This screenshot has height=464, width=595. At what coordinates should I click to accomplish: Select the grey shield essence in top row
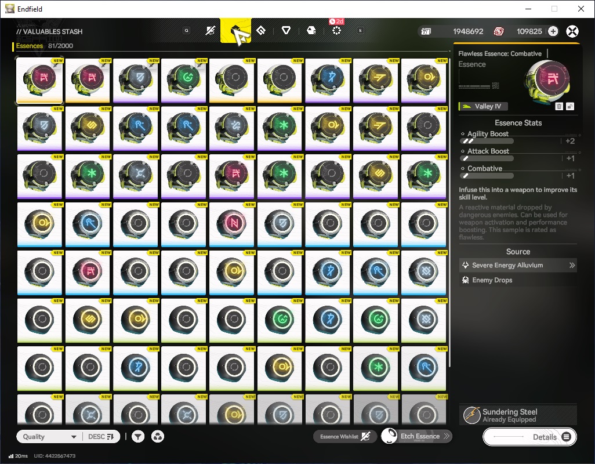tap(136, 80)
